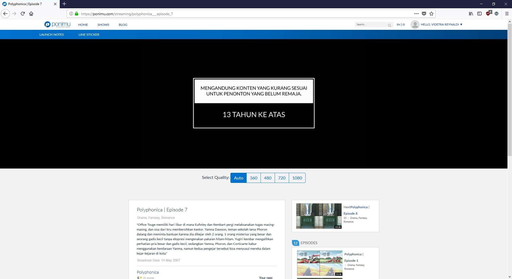Switch video quality to 720
This screenshot has width=512, height=279.
[x=282, y=178]
